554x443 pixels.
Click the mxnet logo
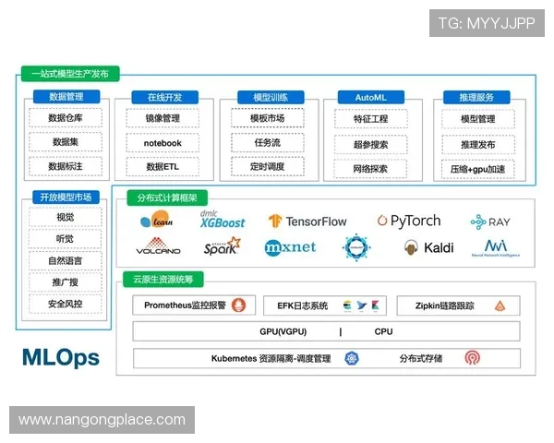pyautogui.click(x=290, y=247)
